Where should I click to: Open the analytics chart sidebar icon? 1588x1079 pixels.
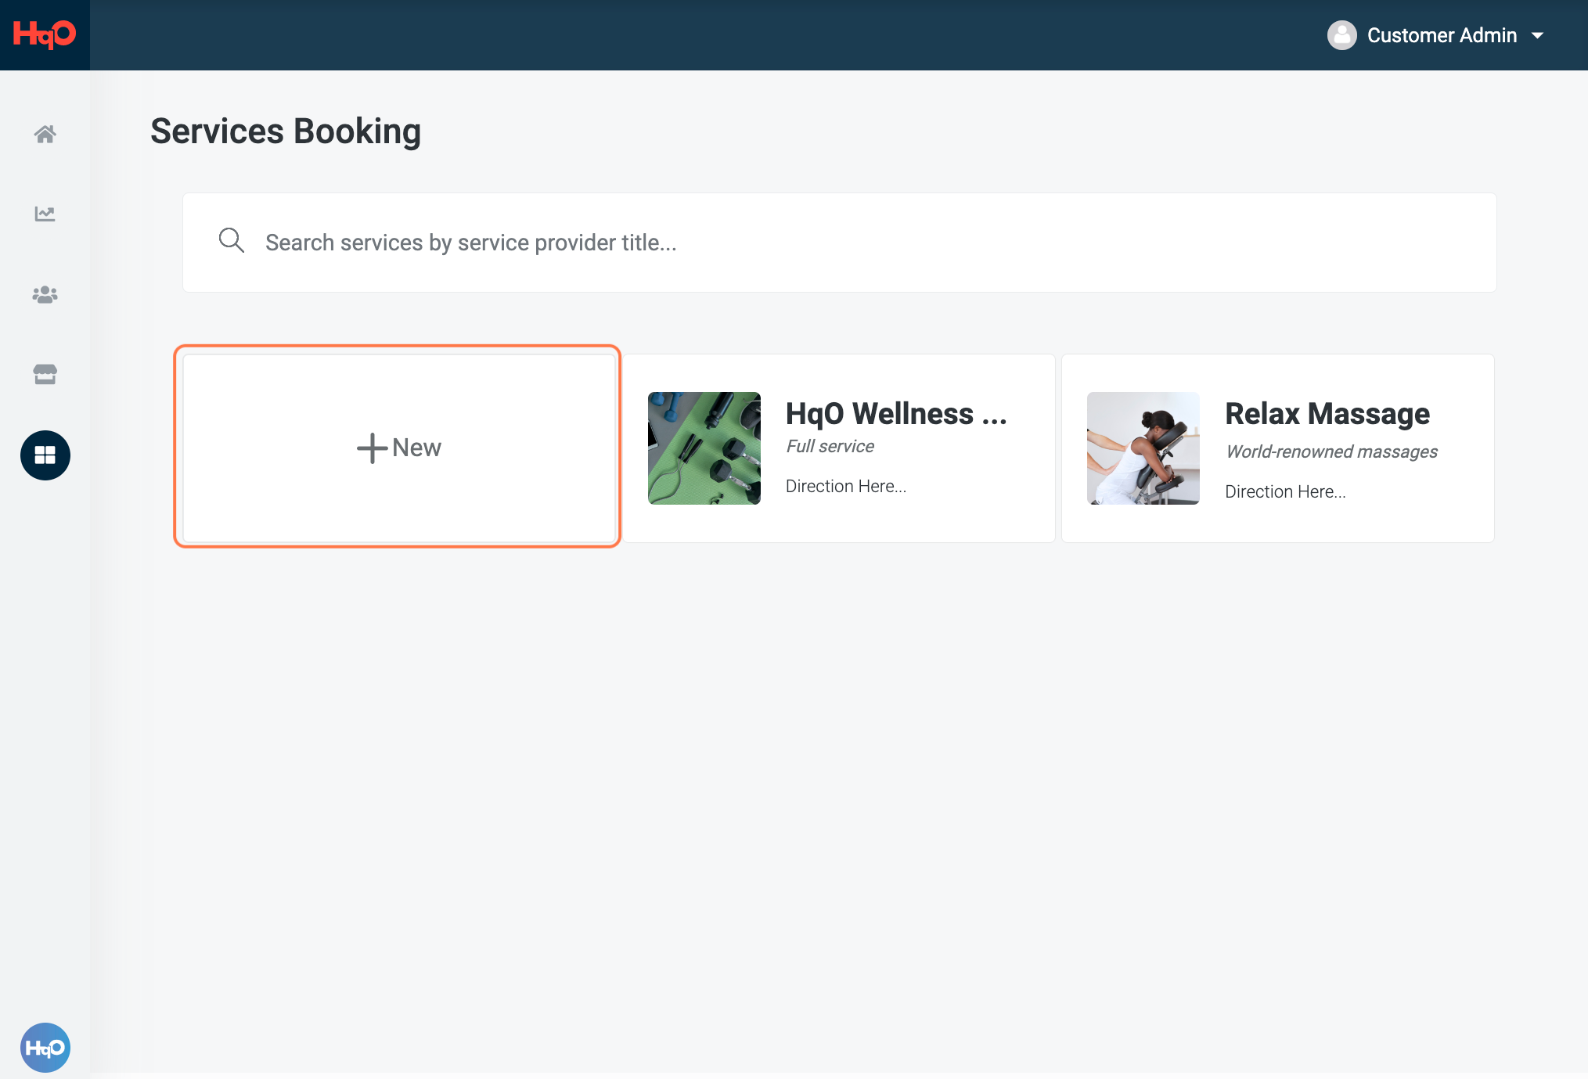[x=45, y=214]
